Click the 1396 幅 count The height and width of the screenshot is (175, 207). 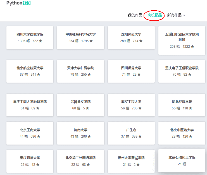click(24, 41)
